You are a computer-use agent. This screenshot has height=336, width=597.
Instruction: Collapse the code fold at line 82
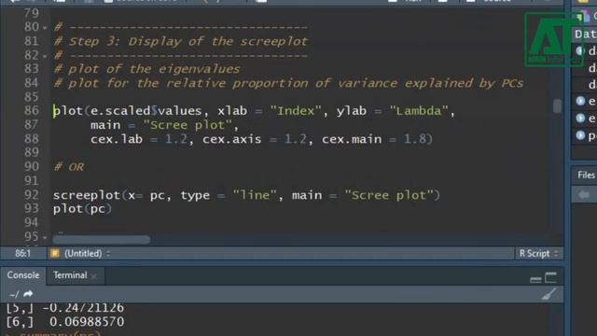point(45,56)
